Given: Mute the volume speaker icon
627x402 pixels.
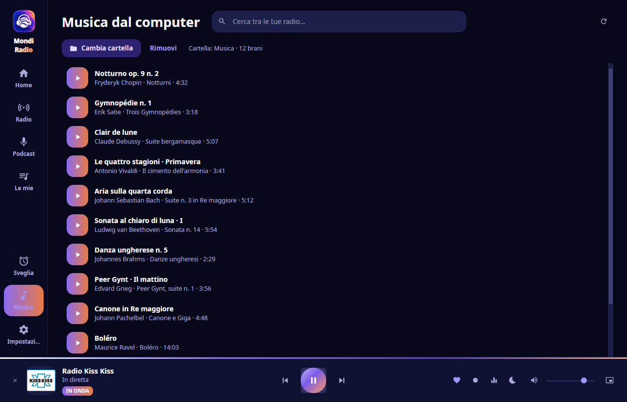Looking at the screenshot, I should [x=534, y=380].
